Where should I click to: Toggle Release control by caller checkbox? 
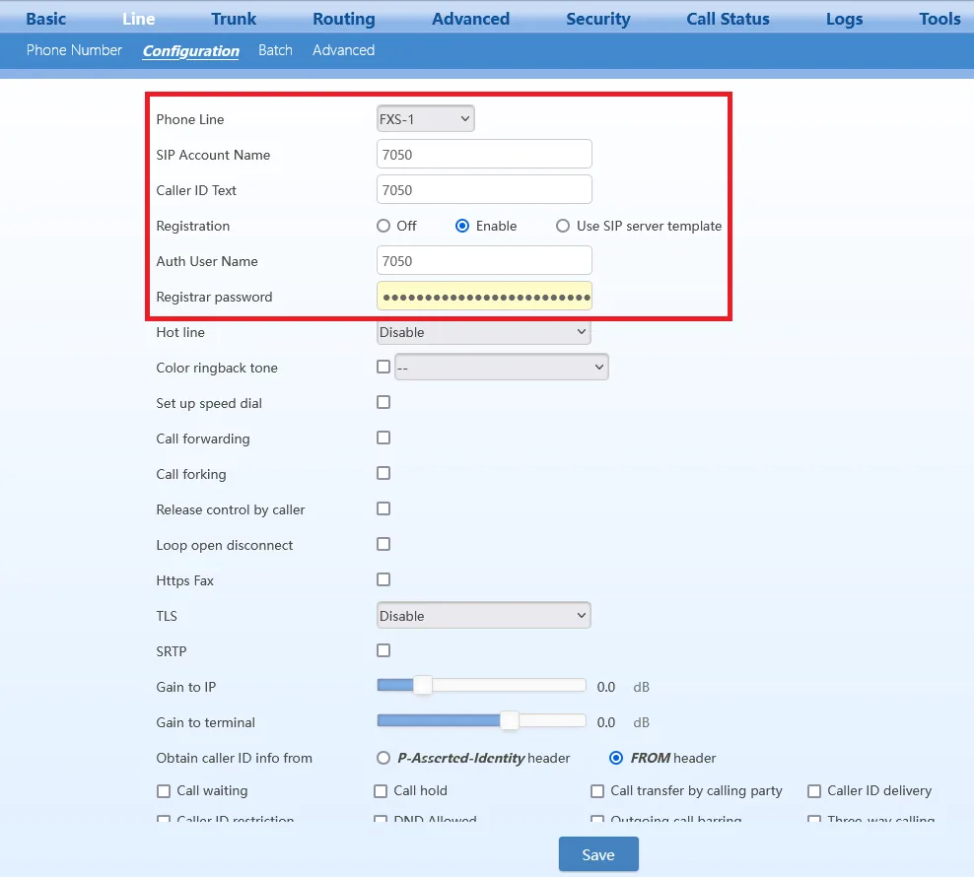383,508
